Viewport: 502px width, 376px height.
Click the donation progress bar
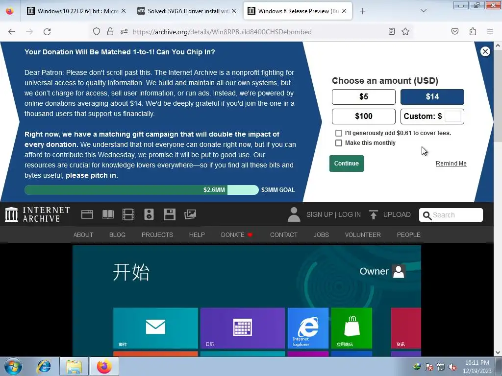142,190
